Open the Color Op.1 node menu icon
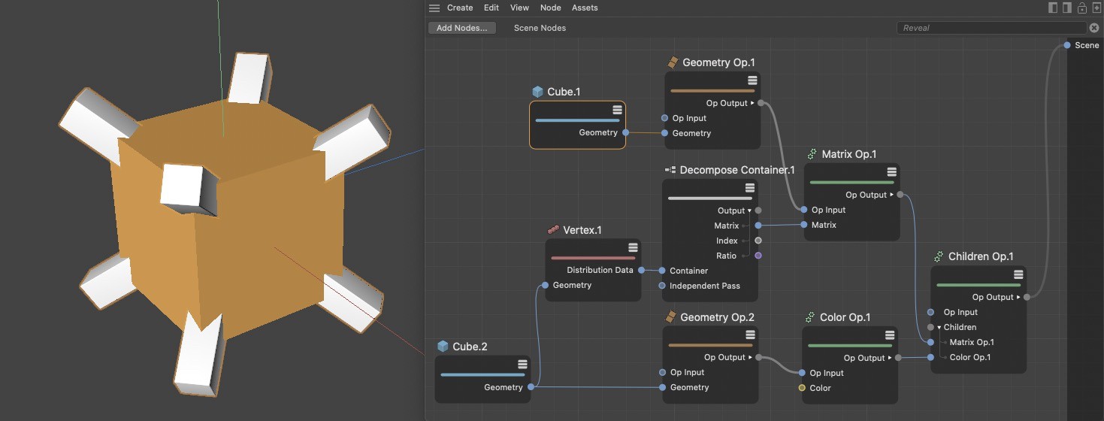The width and height of the screenshot is (1104, 421). tap(890, 335)
